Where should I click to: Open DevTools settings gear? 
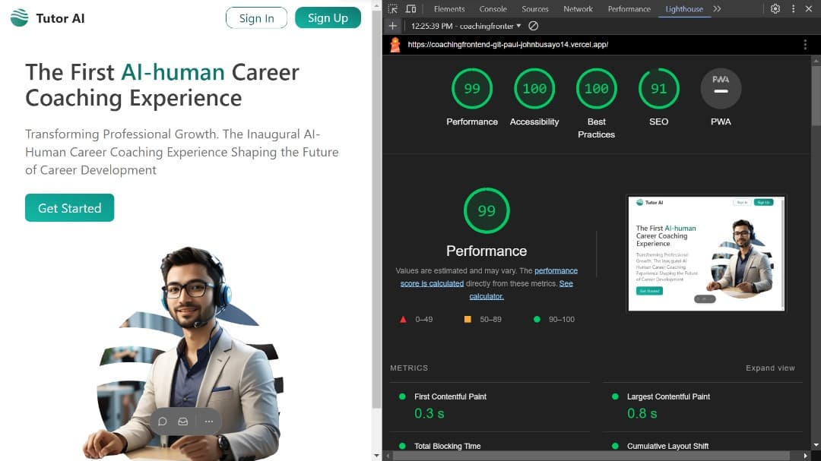(x=775, y=9)
